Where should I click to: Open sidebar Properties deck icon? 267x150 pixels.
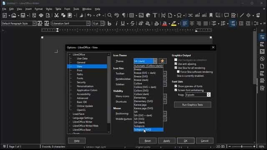(262, 37)
